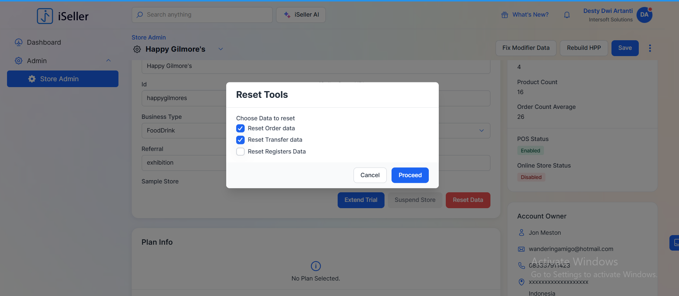679x296 pixels.
Task: Uncheck Reset Order data checkbox
Action: point(240,128)
